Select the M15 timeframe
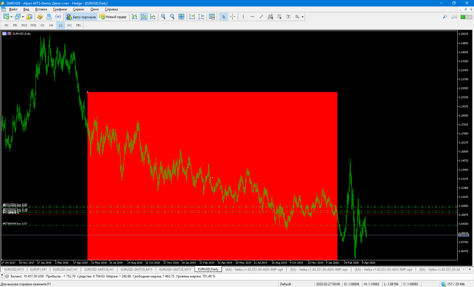The width and height of the screenshot is (474, 287). 24,25
